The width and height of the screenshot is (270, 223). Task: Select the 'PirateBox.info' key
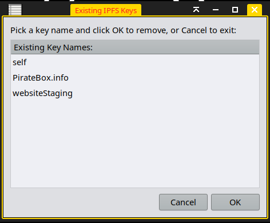tap(135, 78)
